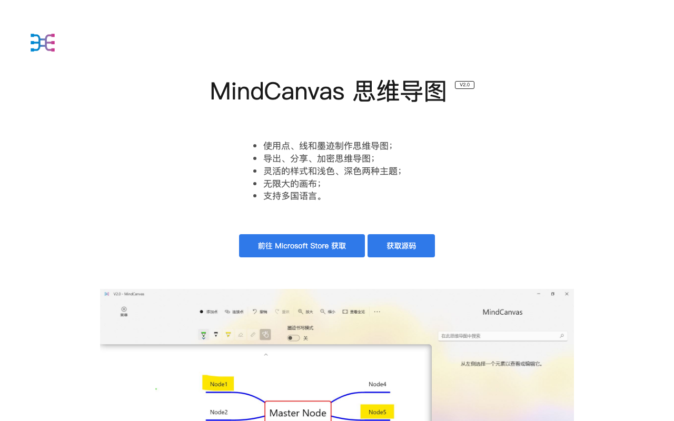The image size is (674, 421).
Task: Select the highlighted Node1 in the mind map
Action: (x=218, y=384)
